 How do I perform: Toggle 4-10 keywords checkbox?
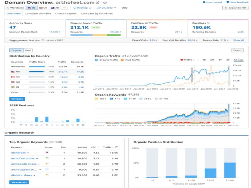coord(111,99)
